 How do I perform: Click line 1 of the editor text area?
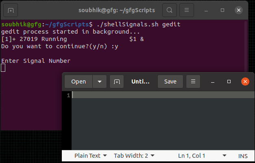coord(163,95)
